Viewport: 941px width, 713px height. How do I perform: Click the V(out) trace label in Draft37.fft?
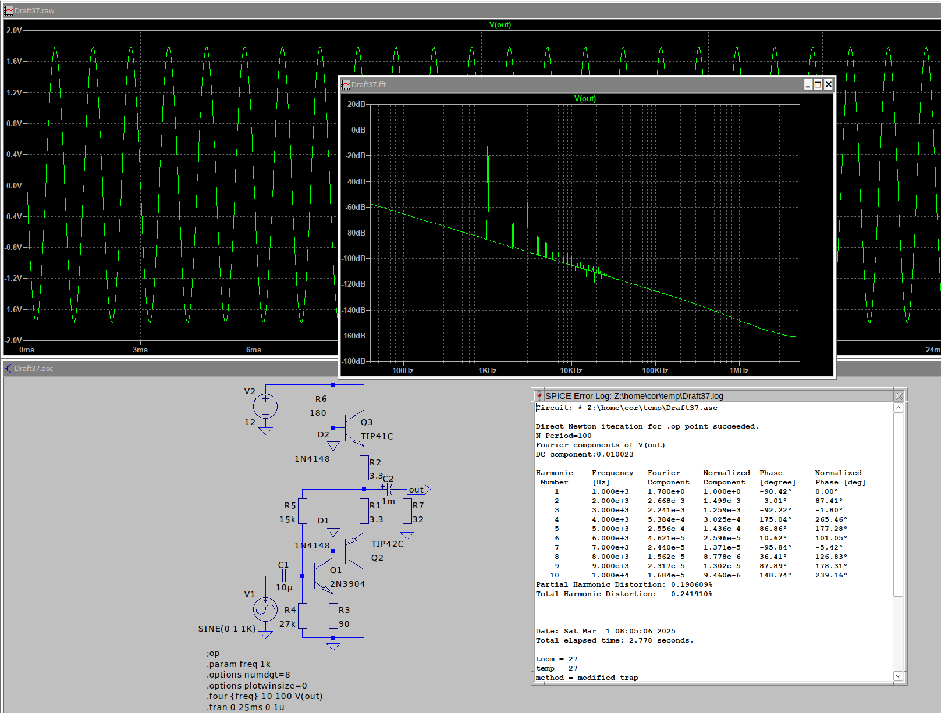(585, 98)
